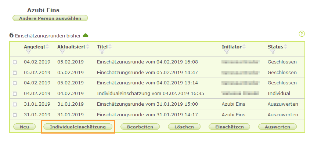Screen dimensions: 314x142
Task: Open filter for the Aktualisiert column
Action: pyautogui.click(x=62, y=52)
